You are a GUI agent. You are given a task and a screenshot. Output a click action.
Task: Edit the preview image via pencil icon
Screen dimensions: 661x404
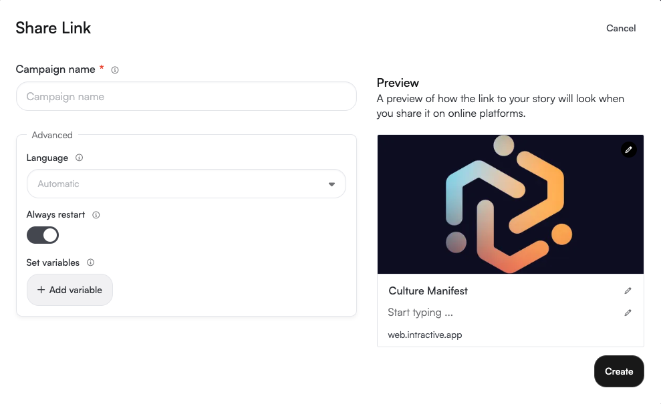click(628, 150)
